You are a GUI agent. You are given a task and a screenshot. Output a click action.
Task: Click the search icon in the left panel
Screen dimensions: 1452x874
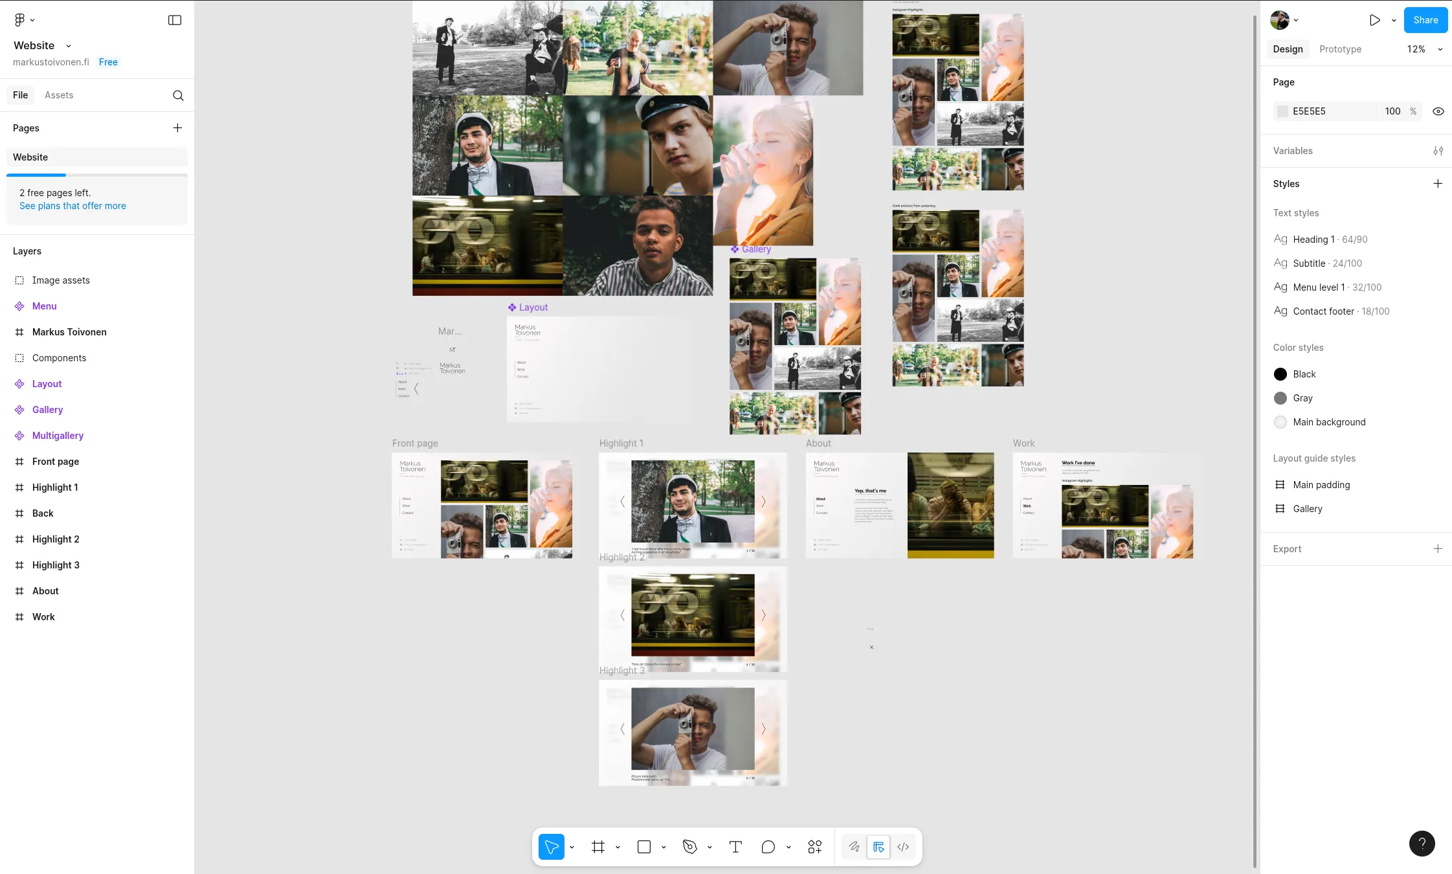pos(178,96)
